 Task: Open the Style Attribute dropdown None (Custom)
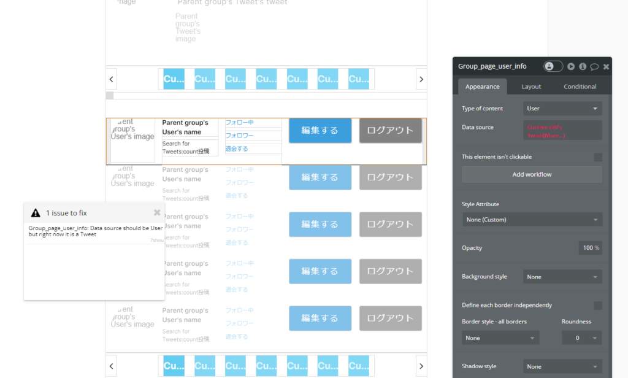(x=532, y=220)
